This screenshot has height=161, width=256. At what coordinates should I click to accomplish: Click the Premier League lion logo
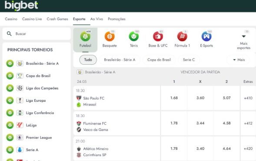point(20,137)
